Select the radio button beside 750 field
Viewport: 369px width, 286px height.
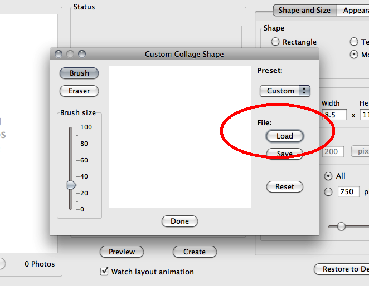(x=328, y=192)
